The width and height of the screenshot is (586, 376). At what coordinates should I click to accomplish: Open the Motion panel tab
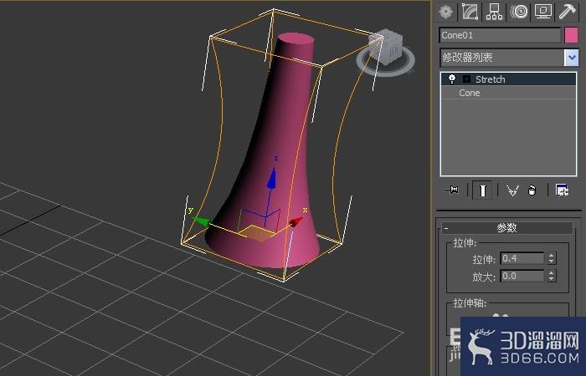(x=519, y=12)
